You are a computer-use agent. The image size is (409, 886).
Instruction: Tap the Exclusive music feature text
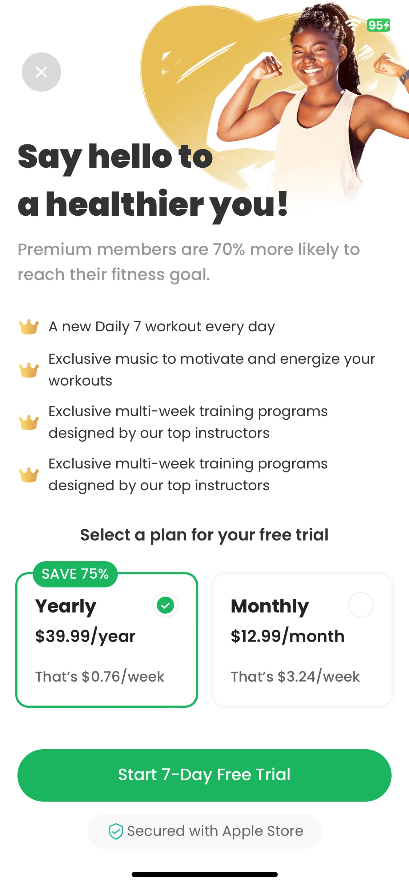(x=212, y=370)
